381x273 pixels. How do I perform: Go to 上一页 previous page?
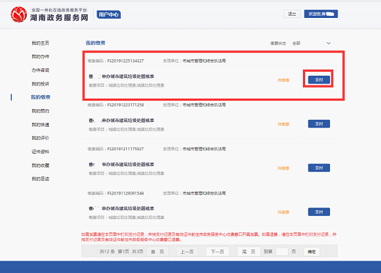[187, 252]
